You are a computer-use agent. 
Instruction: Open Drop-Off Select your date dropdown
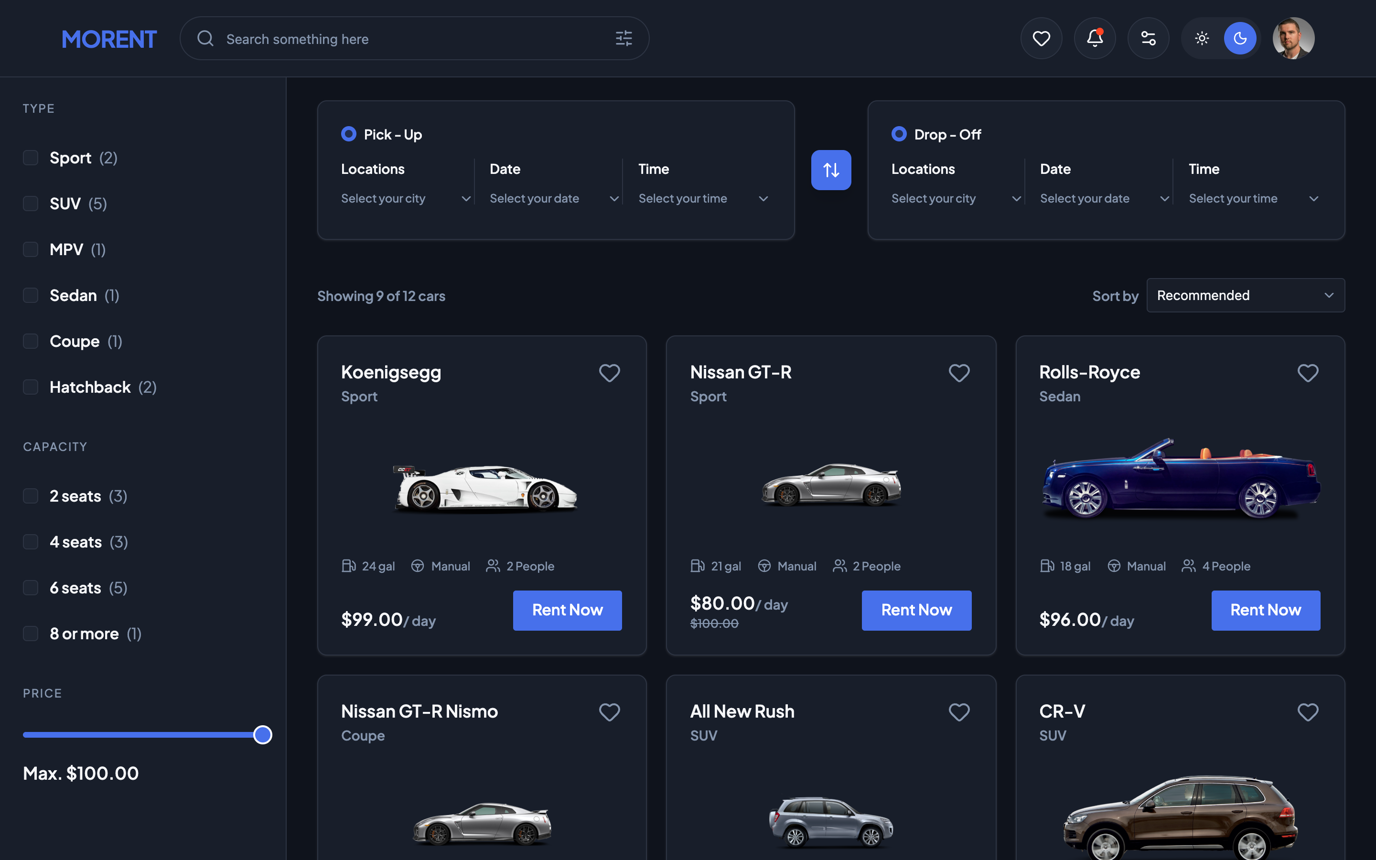click(x=1105, y=198)
